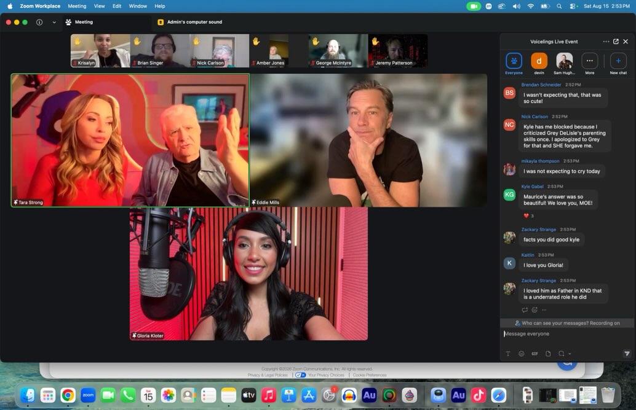Open text formatting options in chat
Image resolution: width=636 pixels, height=410 pixels.
(508, 354)
